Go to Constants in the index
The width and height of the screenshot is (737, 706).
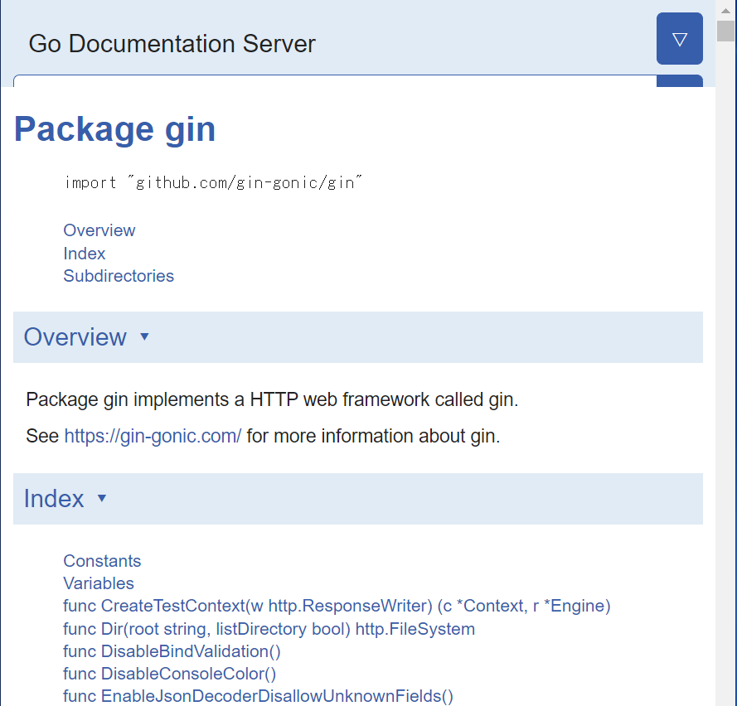click(x=102, y=561)
